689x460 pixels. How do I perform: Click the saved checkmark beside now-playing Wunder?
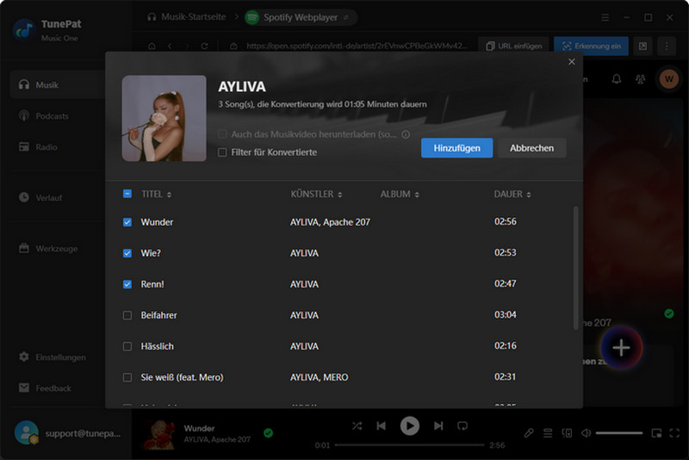(268, 433)
